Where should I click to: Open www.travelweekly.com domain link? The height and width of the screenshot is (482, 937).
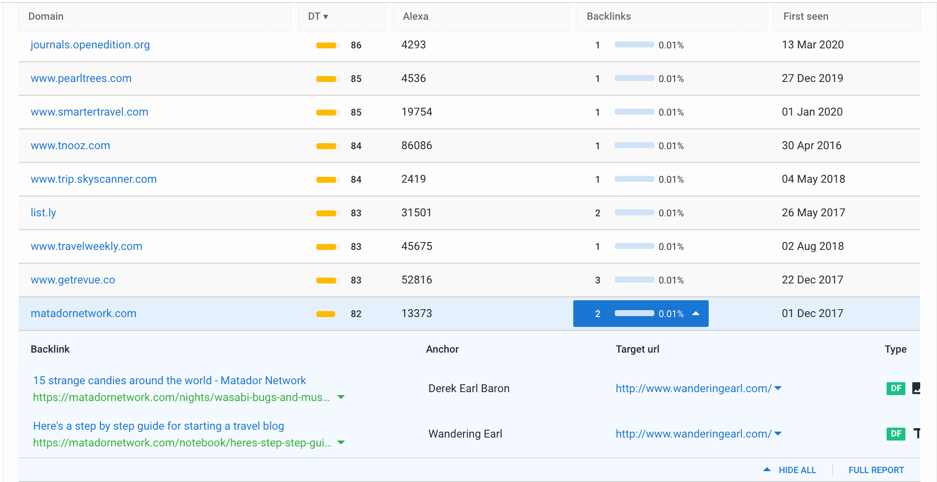point(86,246)
